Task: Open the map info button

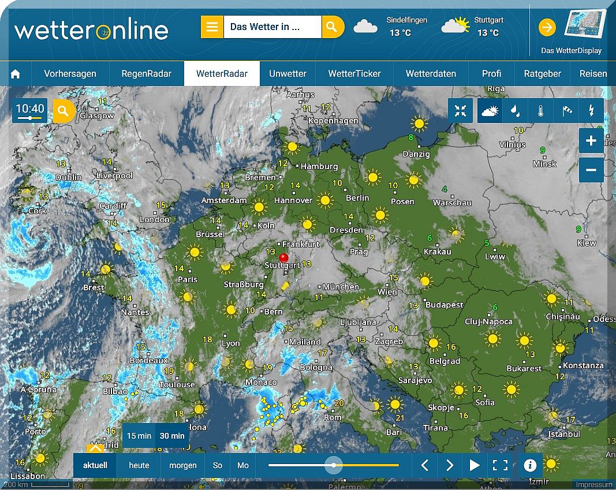Action: (530, 465)
